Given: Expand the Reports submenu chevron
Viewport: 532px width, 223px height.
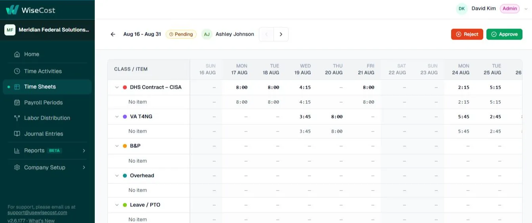Looking at the screenshot, I should pyautogui.click(x=84, y=151).
